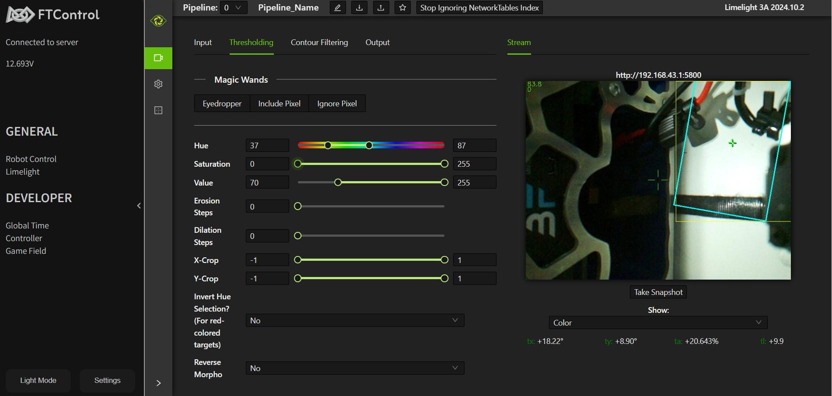Screen dimensions: 832x396
Task: Click the Hue range slider
Action: coord(349,145)
